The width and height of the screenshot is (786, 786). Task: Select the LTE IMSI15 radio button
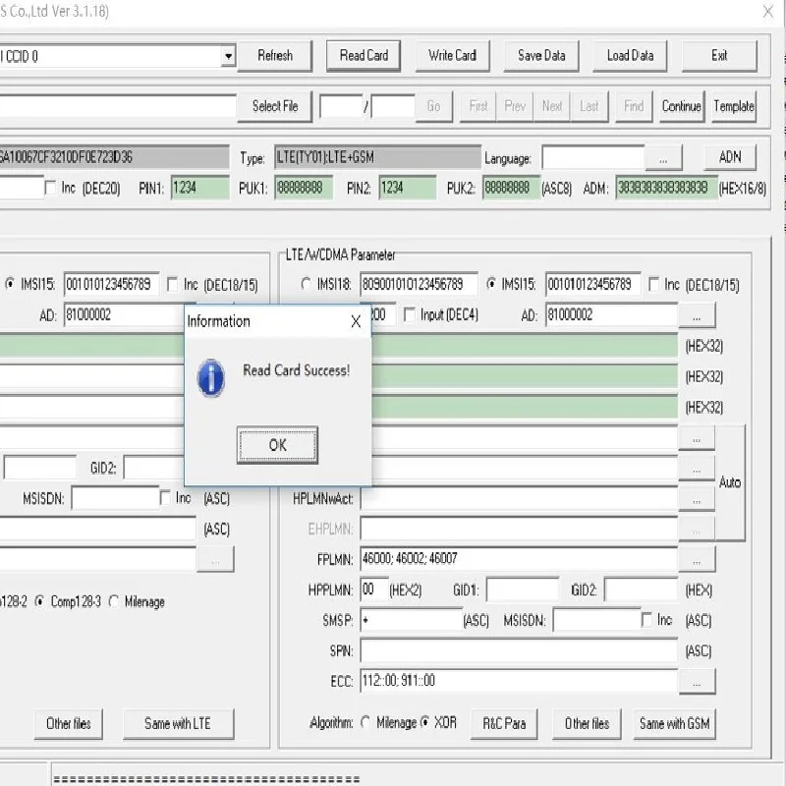491,284
